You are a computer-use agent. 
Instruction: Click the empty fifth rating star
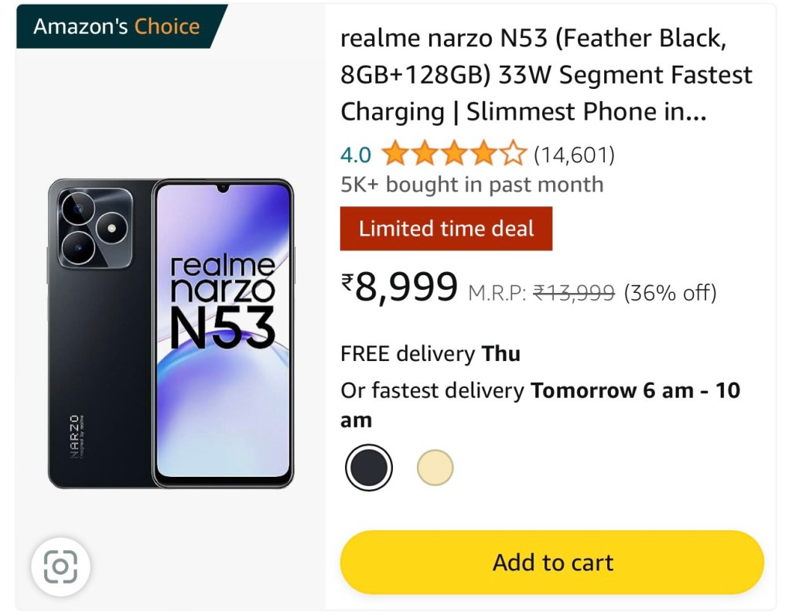(513, 155)
